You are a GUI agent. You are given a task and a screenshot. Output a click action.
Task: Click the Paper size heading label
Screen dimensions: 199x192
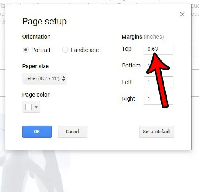point(35,66)
